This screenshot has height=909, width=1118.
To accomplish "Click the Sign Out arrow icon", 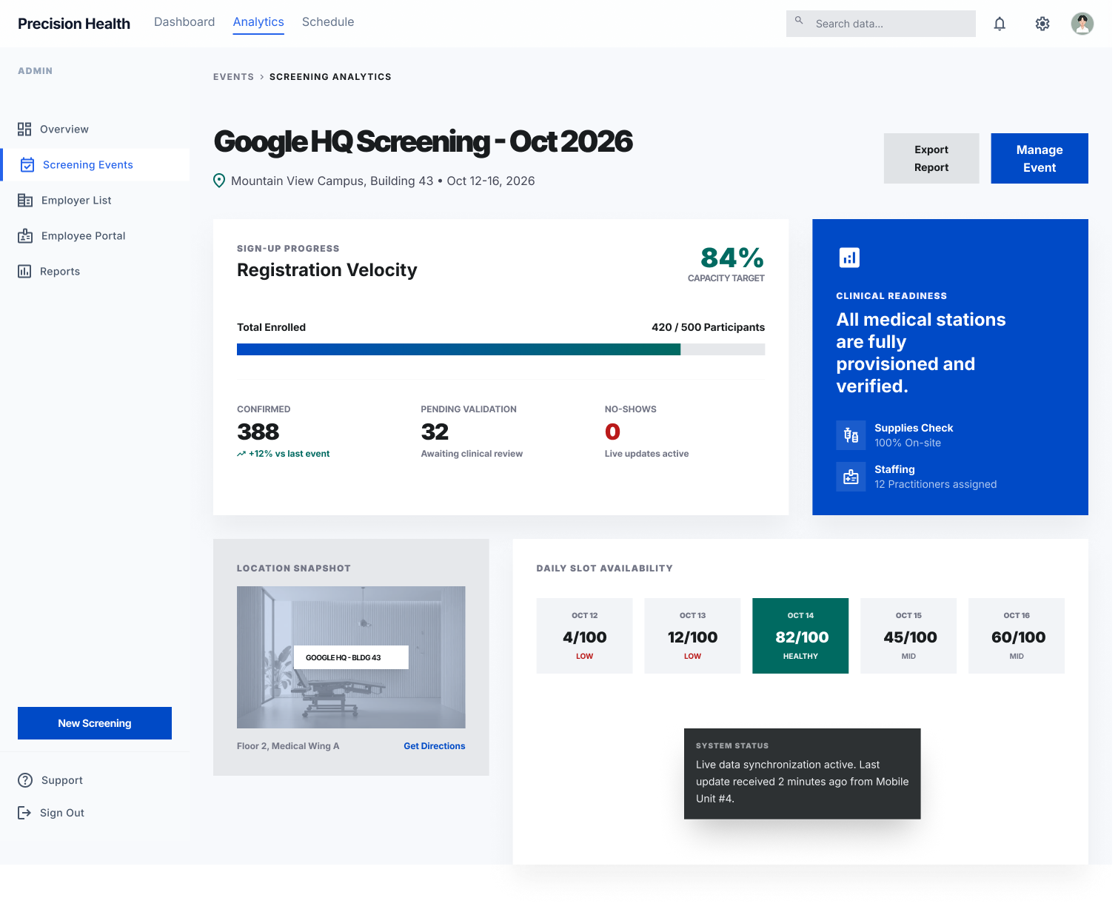I will click(24, 813).
